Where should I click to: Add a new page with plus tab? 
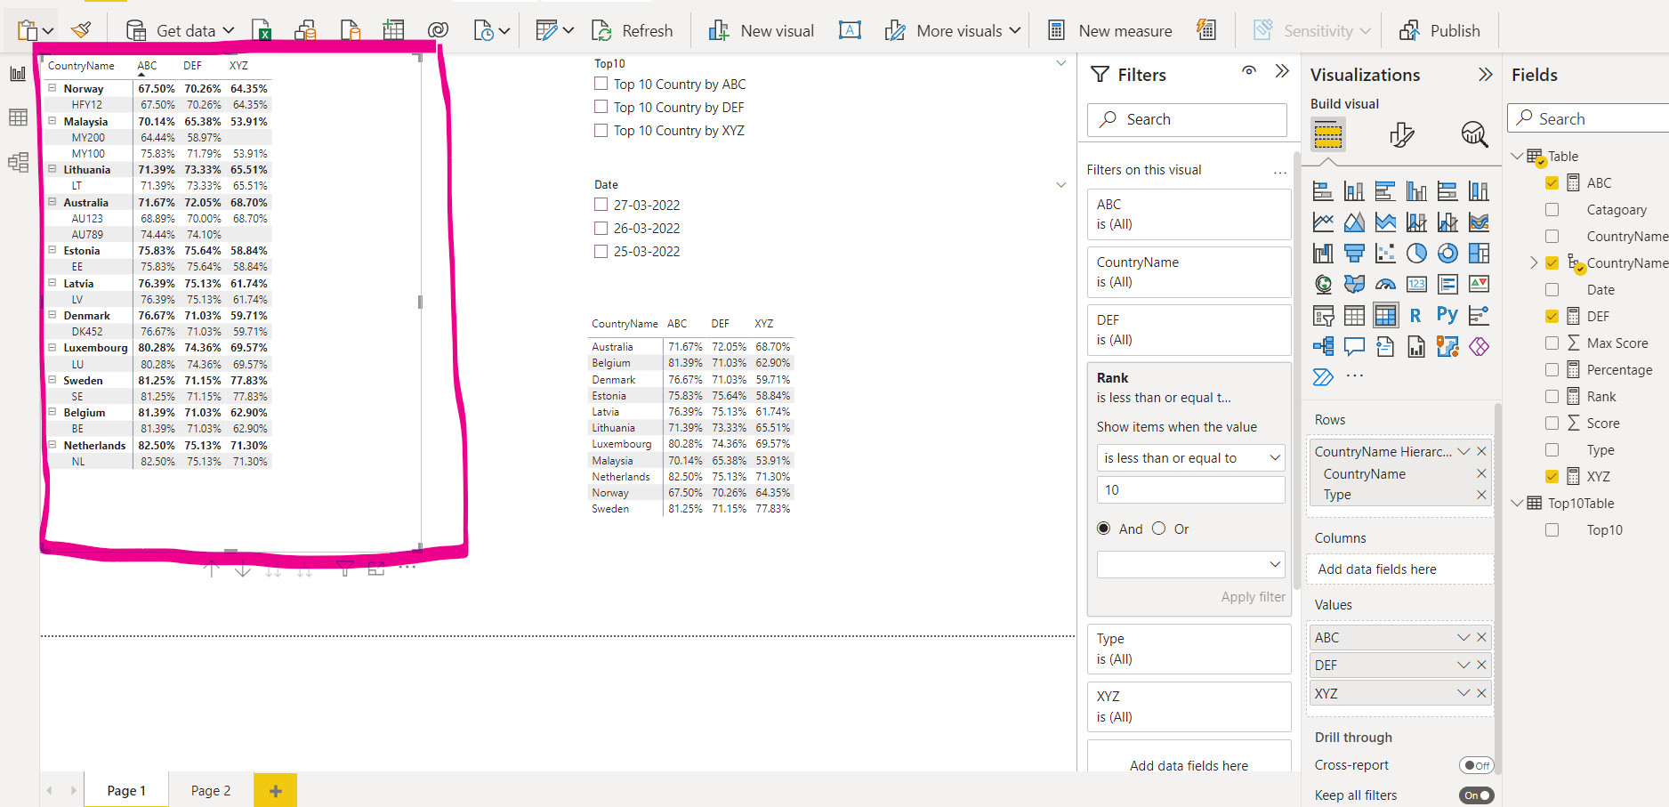click(275, 790)
